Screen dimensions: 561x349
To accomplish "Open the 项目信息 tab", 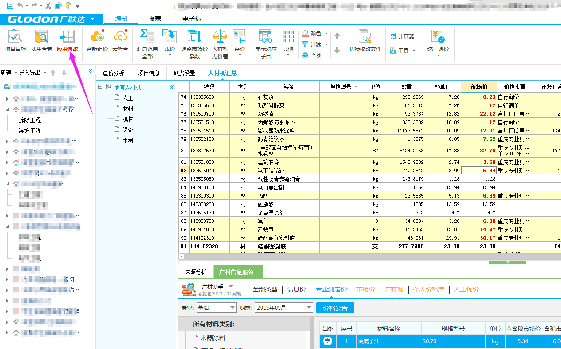I will click(x=149, y=73).
